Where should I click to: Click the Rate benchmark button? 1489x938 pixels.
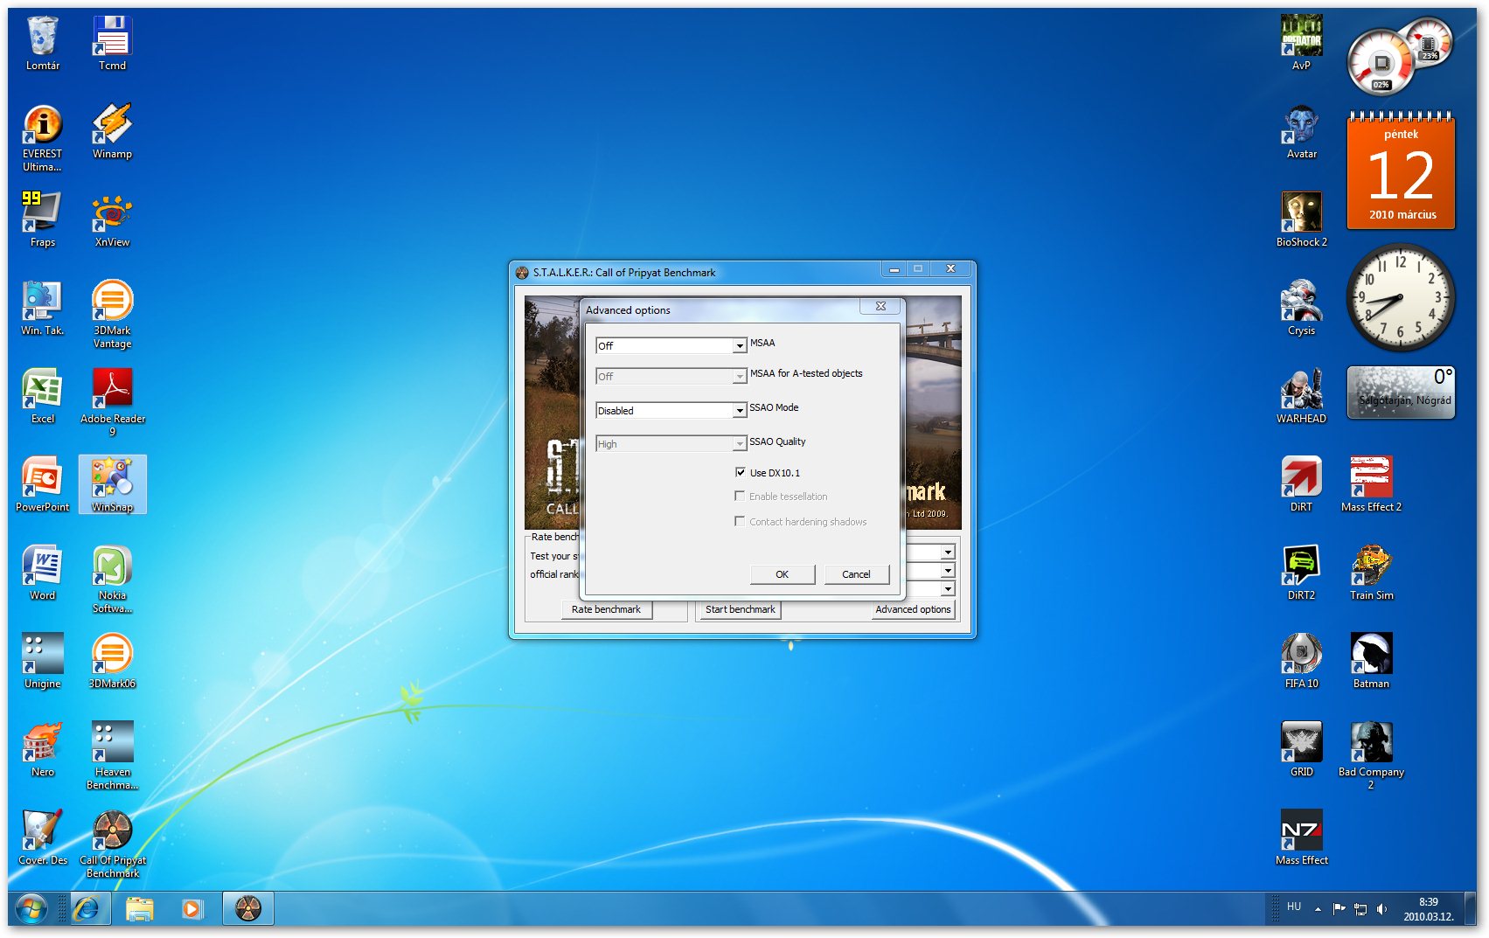606,609
